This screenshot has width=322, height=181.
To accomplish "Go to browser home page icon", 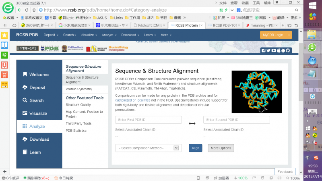I will (34, 10).
